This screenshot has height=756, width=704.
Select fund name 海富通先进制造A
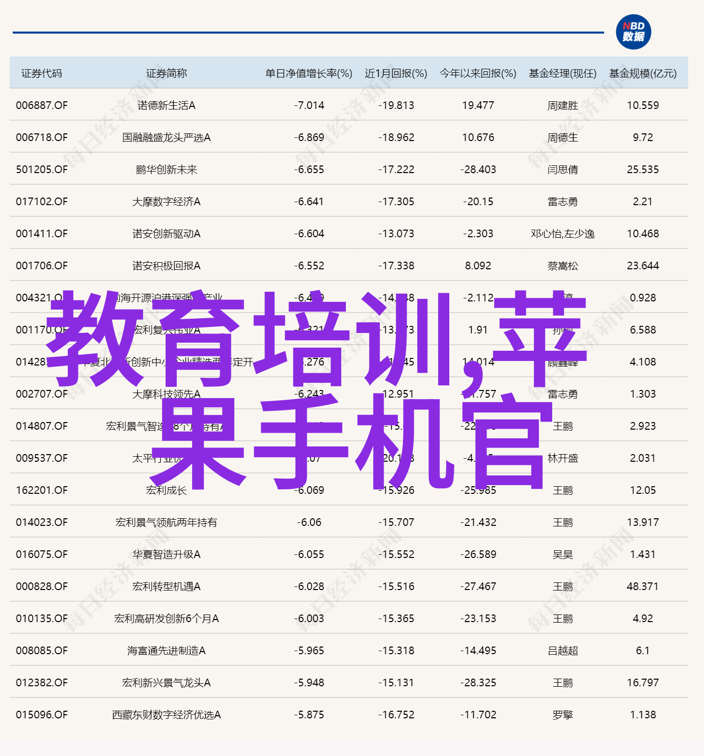click(167, 651)
